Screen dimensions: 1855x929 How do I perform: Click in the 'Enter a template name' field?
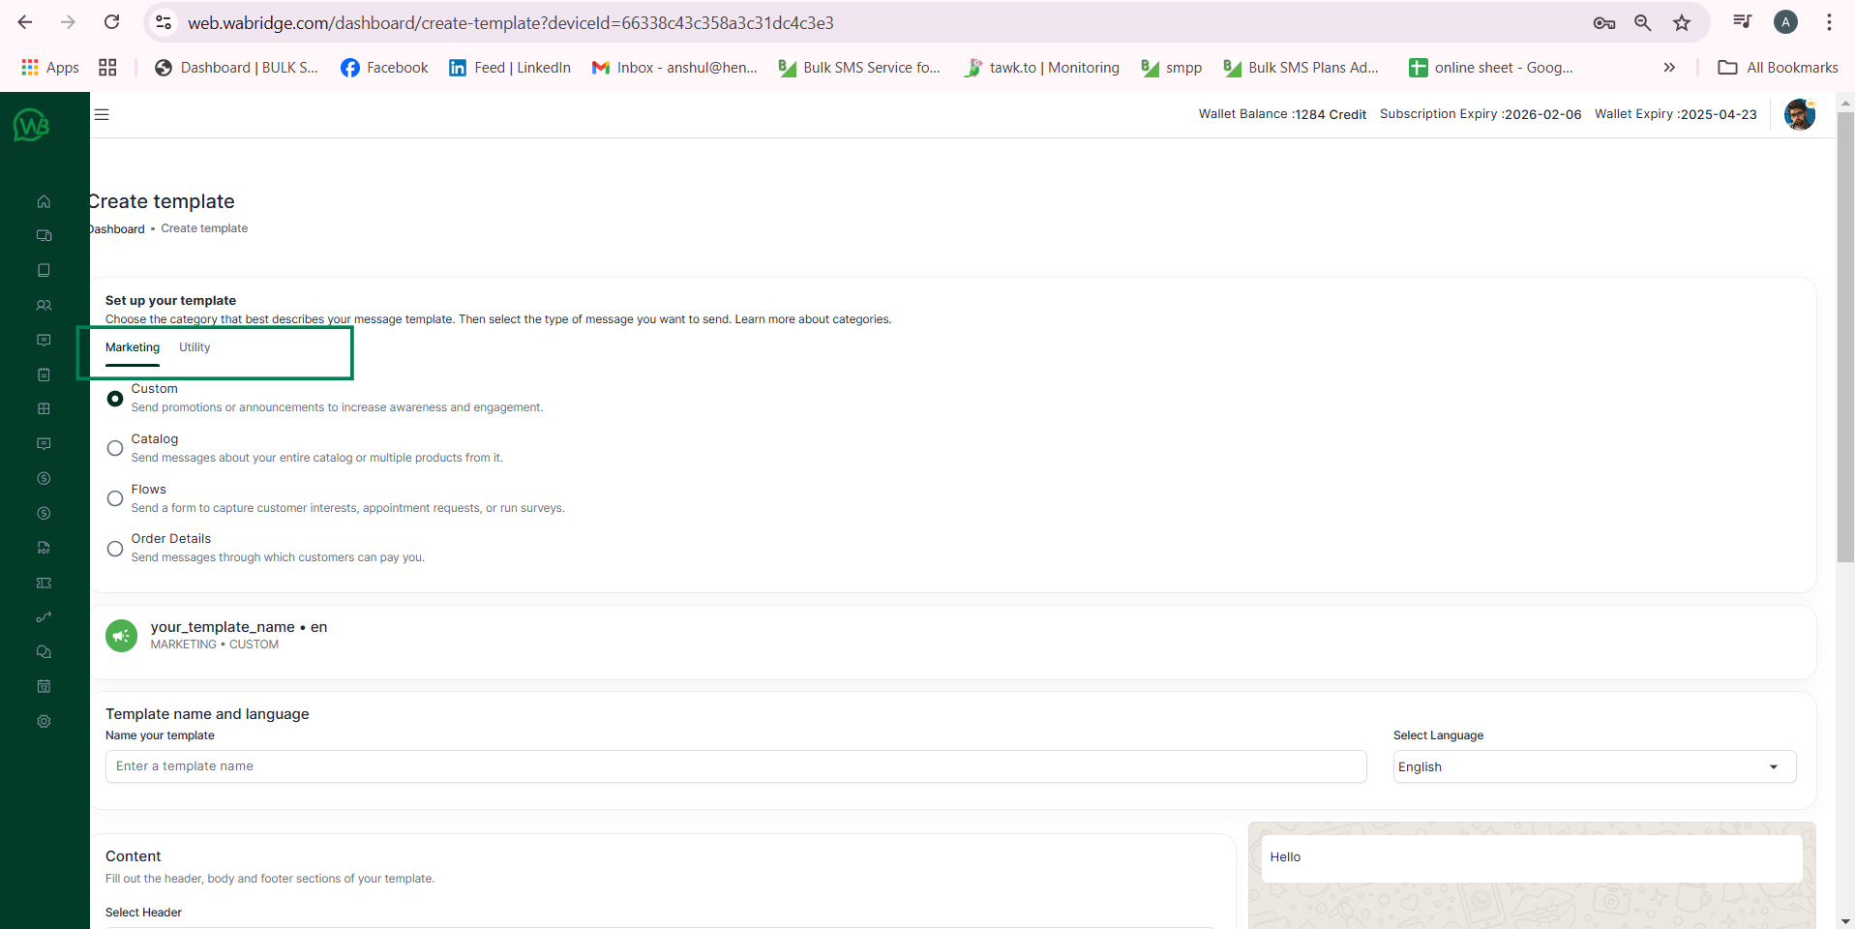(x=736, y=766)
